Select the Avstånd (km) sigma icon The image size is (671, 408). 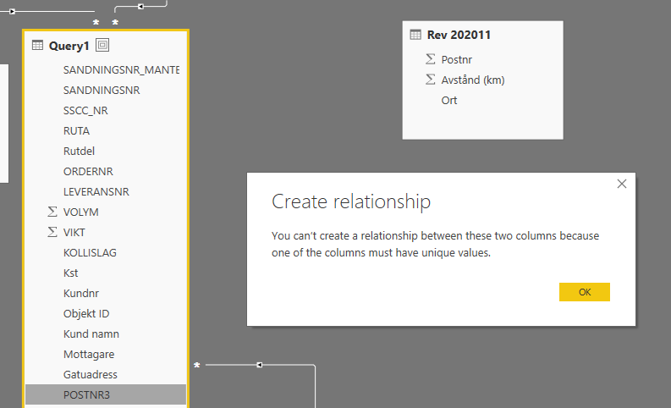[x=431, y=80]
